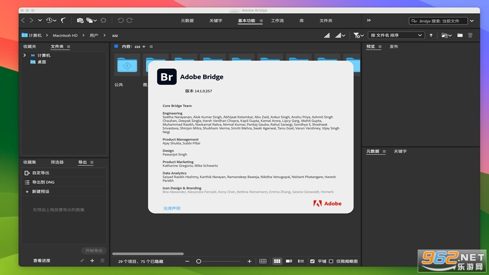This screenshot has width=489, height=275.
Task: Rotate counterclockwise with the left rotate icon
Action: 121,20
